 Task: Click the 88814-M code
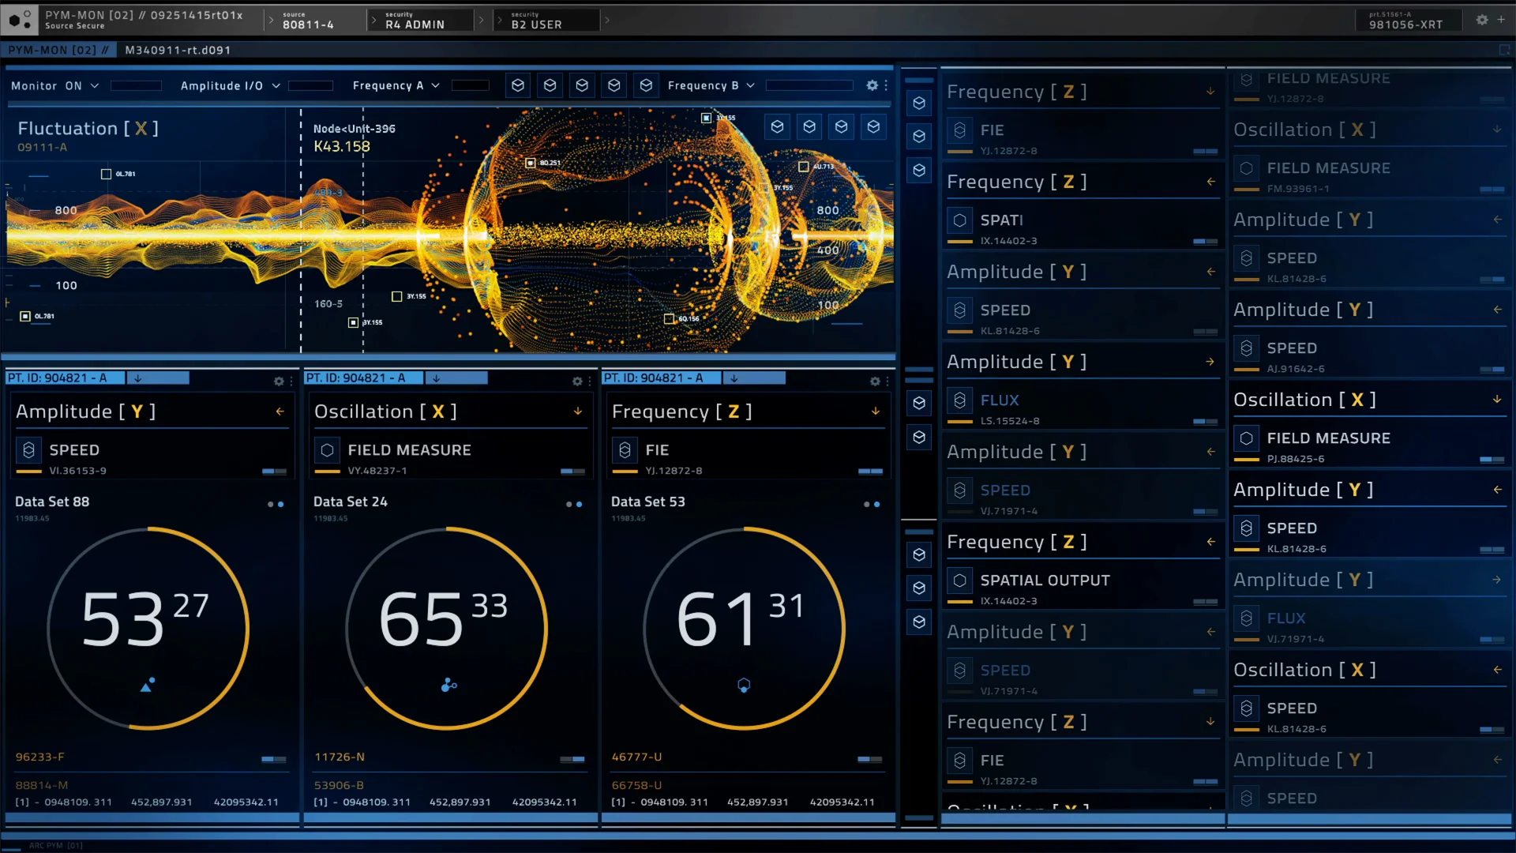(42, 786)
